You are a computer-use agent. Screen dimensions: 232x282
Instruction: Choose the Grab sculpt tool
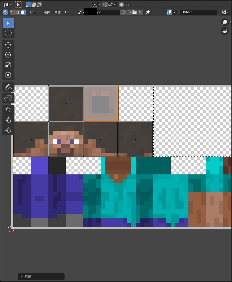(x=8, y=110)
